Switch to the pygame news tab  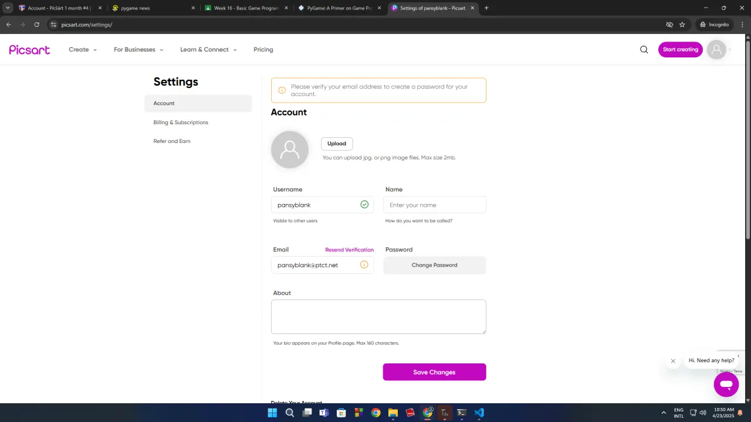pyautogui.click(x=153, y=8)
